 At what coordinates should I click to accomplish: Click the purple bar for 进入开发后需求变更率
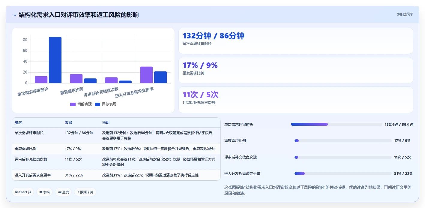click(x=146, y=75)
